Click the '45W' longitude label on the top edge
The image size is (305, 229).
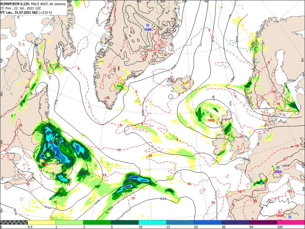pyautogui.click(x=139, y=1)
